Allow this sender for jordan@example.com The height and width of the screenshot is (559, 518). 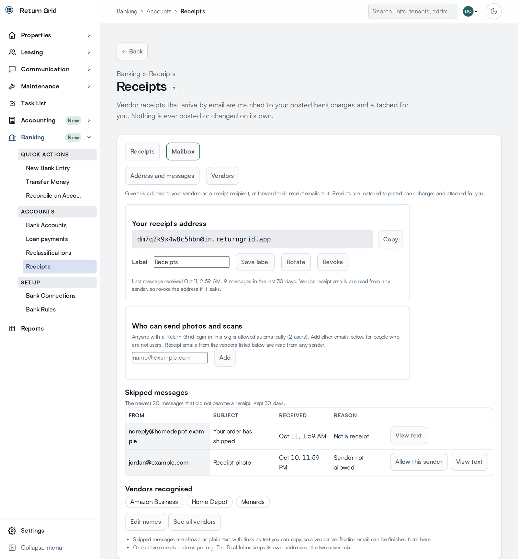[419, 462]
